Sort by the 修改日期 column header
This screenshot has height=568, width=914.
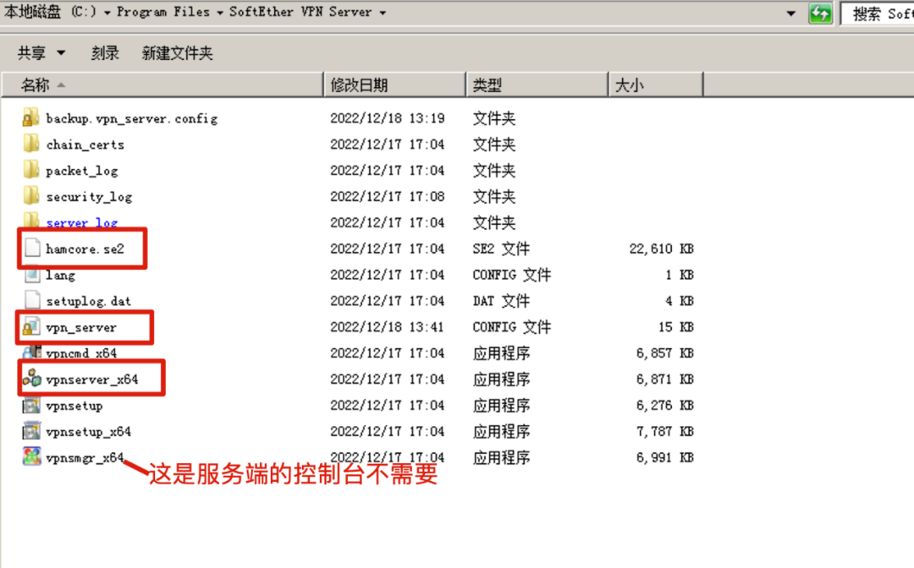click(395, 85)
